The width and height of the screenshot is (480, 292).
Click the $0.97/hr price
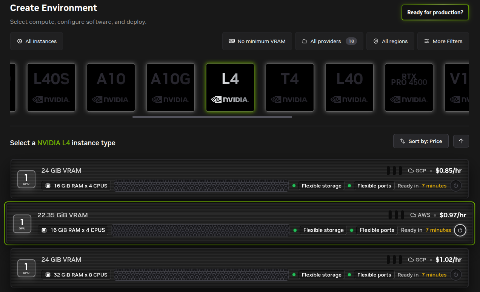point(453,215)
